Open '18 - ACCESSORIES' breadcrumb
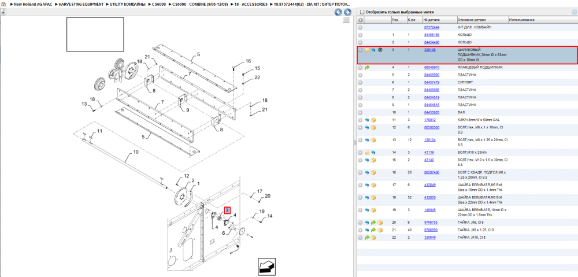The height and width of the screenshot is (277, 578). [251, 5]
